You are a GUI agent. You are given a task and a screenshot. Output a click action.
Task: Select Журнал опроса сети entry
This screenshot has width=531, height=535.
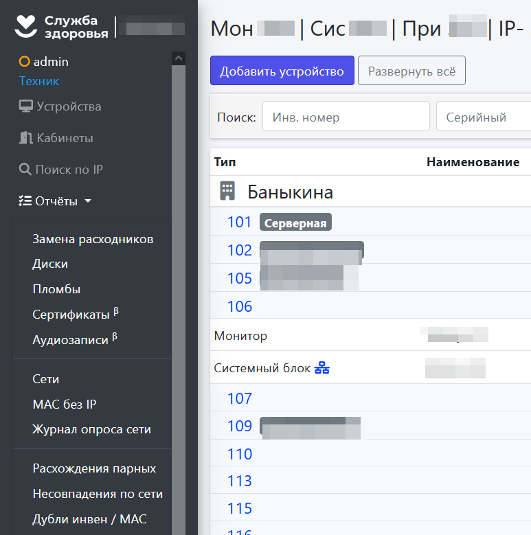coord(92,429)
